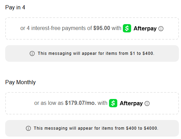Open Afterpay info icon beside $179.07/mo. message

[x=147, y=103]
